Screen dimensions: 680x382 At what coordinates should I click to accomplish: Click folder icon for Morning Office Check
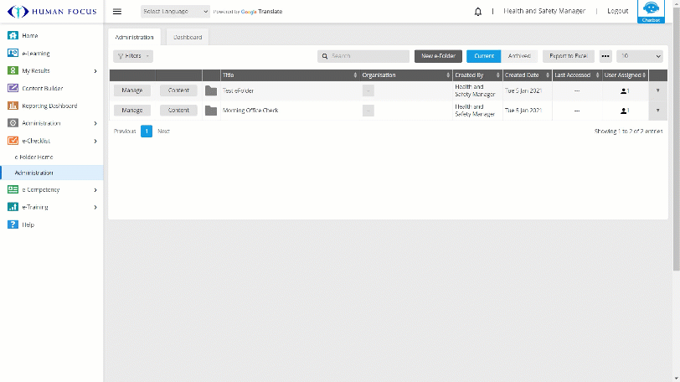coord(211,111)
